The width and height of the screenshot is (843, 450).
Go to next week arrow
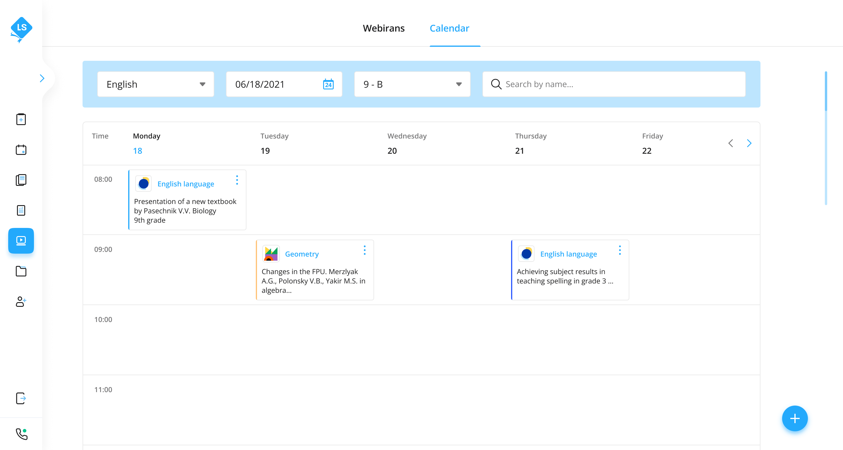pyautogui.click(x=749, y=143)
